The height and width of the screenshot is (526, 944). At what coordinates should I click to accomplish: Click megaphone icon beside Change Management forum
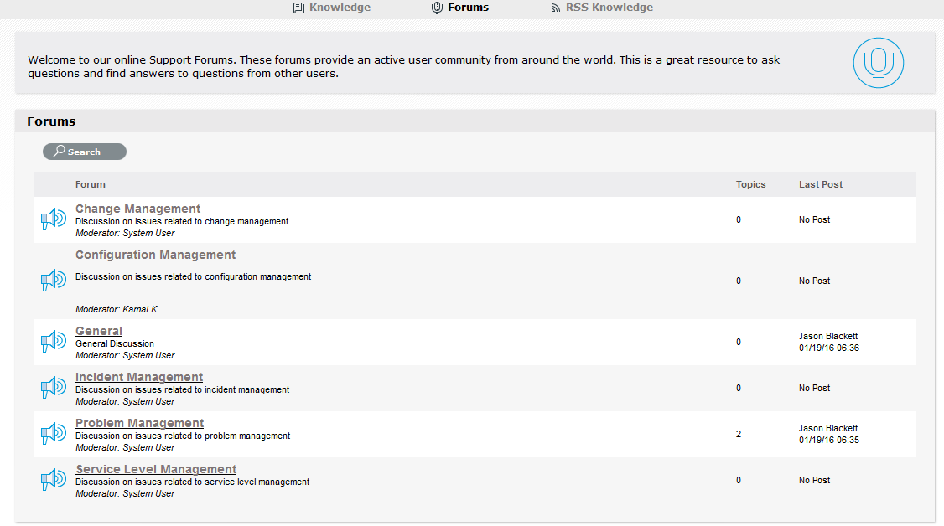click(x=54, y=219)
